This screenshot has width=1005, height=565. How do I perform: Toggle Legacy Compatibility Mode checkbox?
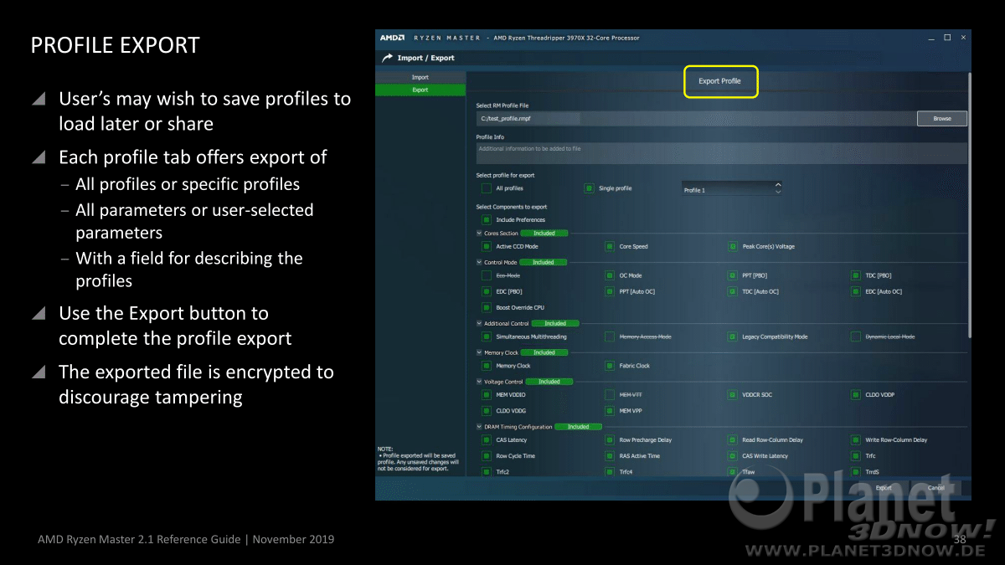click(x=733, y=336)
